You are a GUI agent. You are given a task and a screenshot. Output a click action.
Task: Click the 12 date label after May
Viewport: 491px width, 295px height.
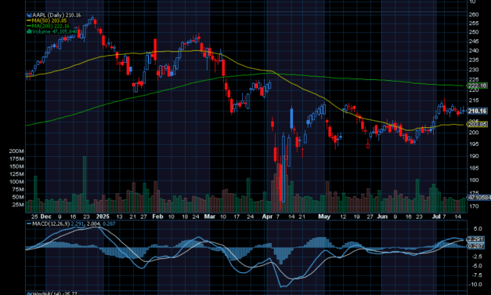[x=343, y=217]
